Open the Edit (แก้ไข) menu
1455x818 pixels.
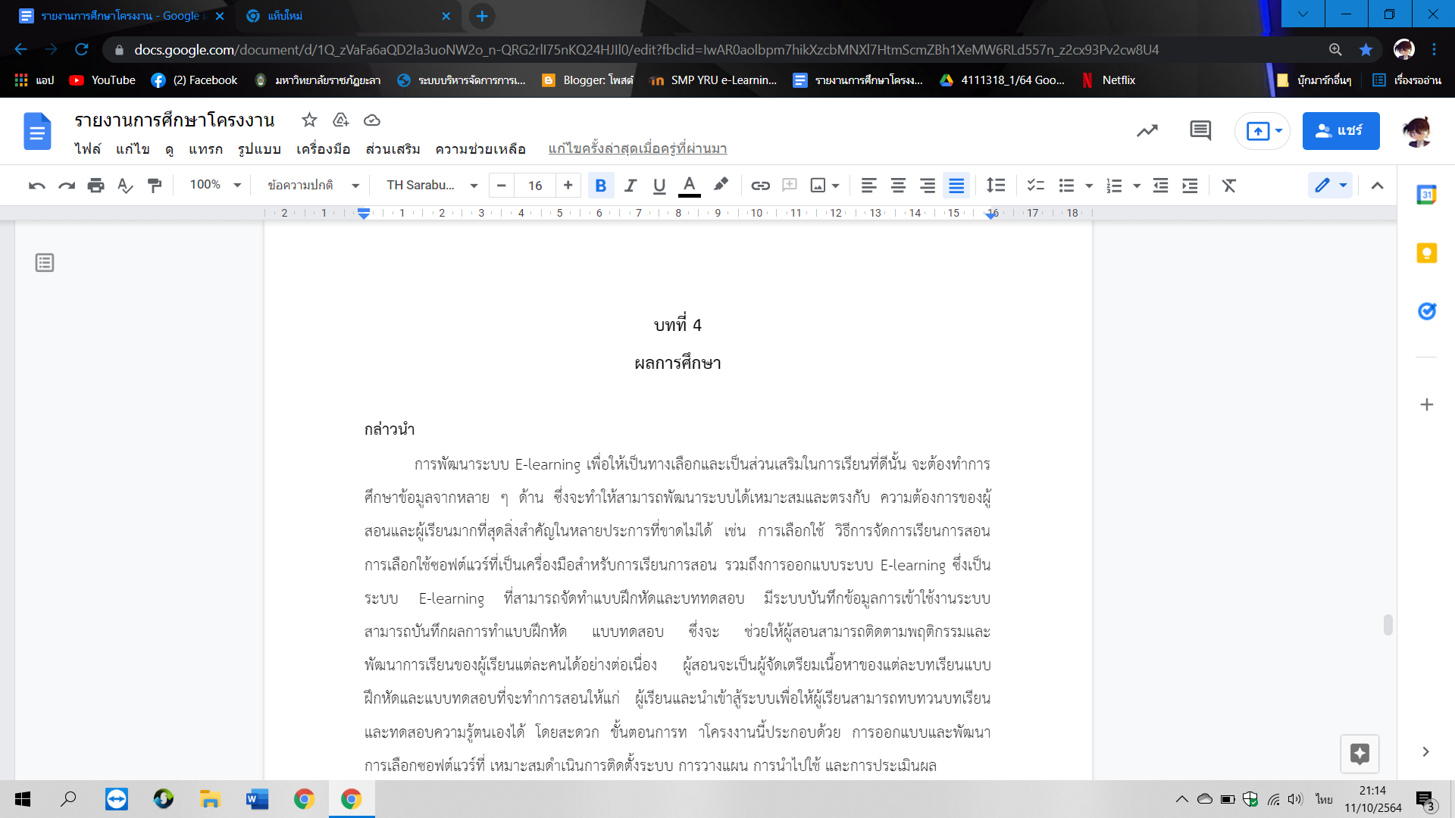point(133,149)
